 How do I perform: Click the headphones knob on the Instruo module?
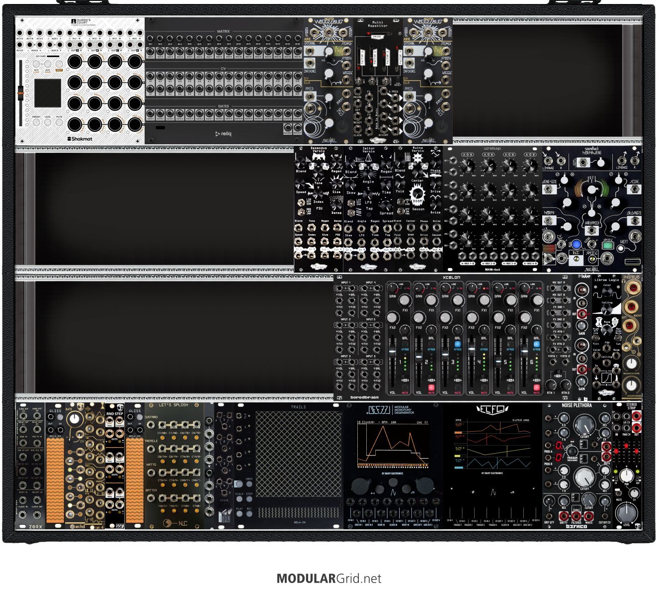pos(631,385)
